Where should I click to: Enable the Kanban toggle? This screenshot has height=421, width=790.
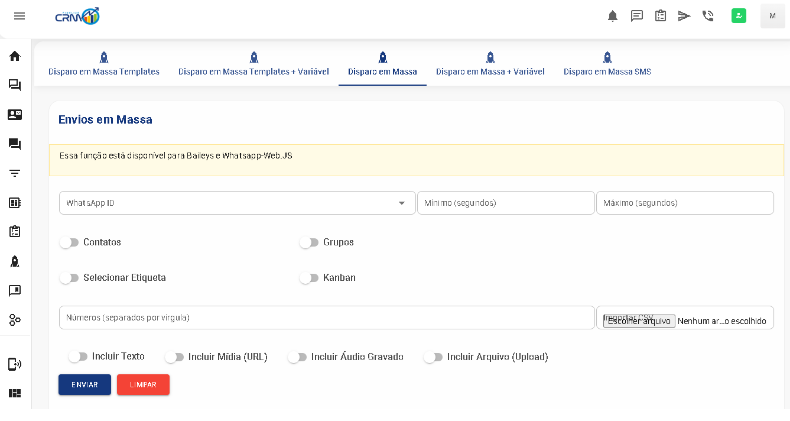[309, 277]
